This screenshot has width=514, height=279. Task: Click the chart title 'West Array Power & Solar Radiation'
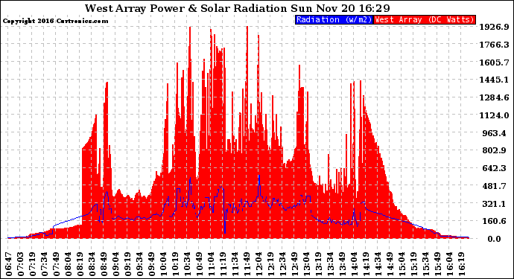[186, 8]
